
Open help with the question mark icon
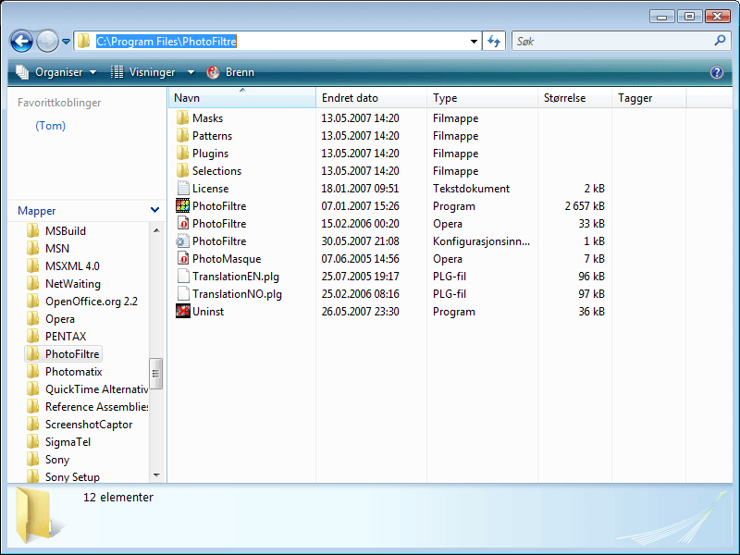[716, 72]
